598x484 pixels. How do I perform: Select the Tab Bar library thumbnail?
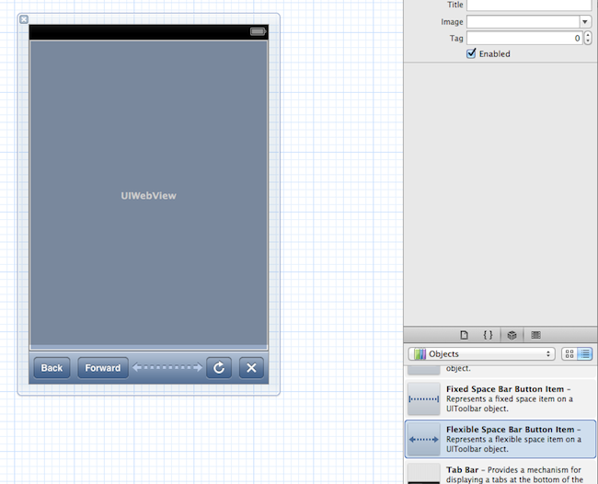(x=424, y=474)
